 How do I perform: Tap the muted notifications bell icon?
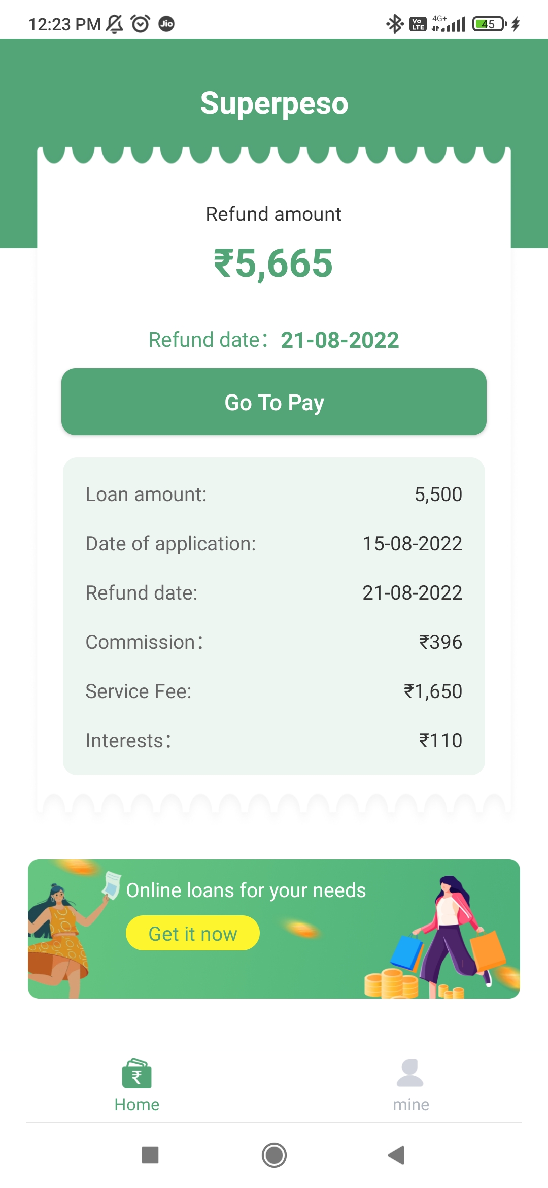click(115, 24)
